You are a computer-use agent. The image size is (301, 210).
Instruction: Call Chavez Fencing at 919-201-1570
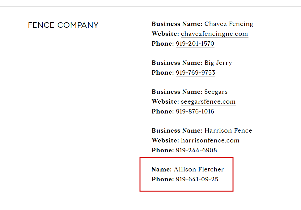[195, 44]
